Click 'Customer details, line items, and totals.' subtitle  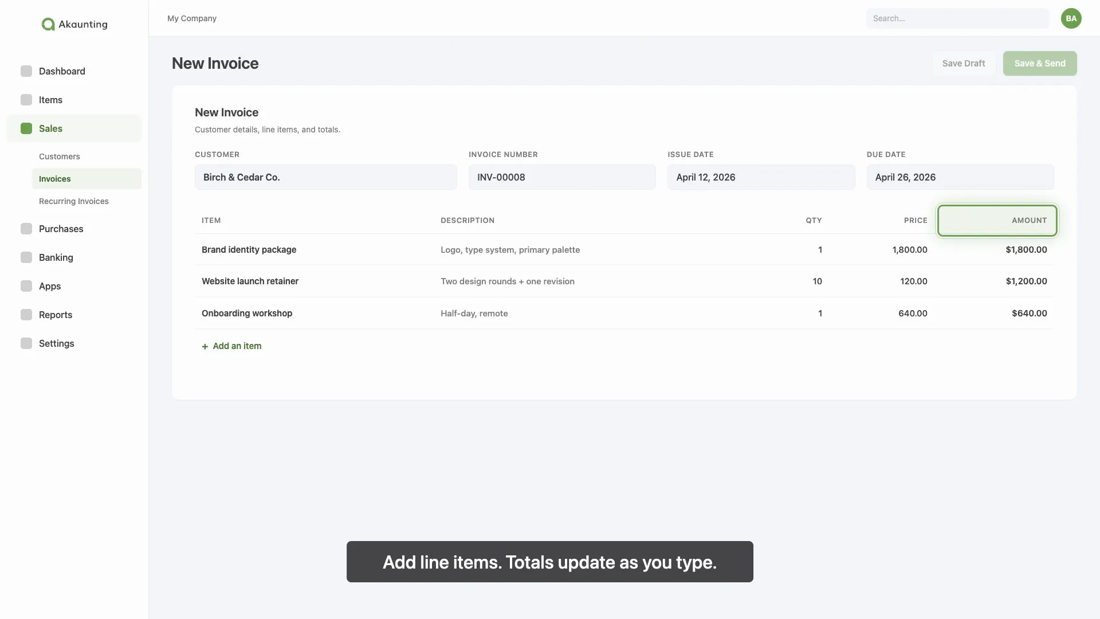(268, 130)
